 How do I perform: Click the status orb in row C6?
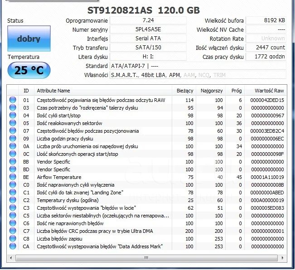(13, 223)
